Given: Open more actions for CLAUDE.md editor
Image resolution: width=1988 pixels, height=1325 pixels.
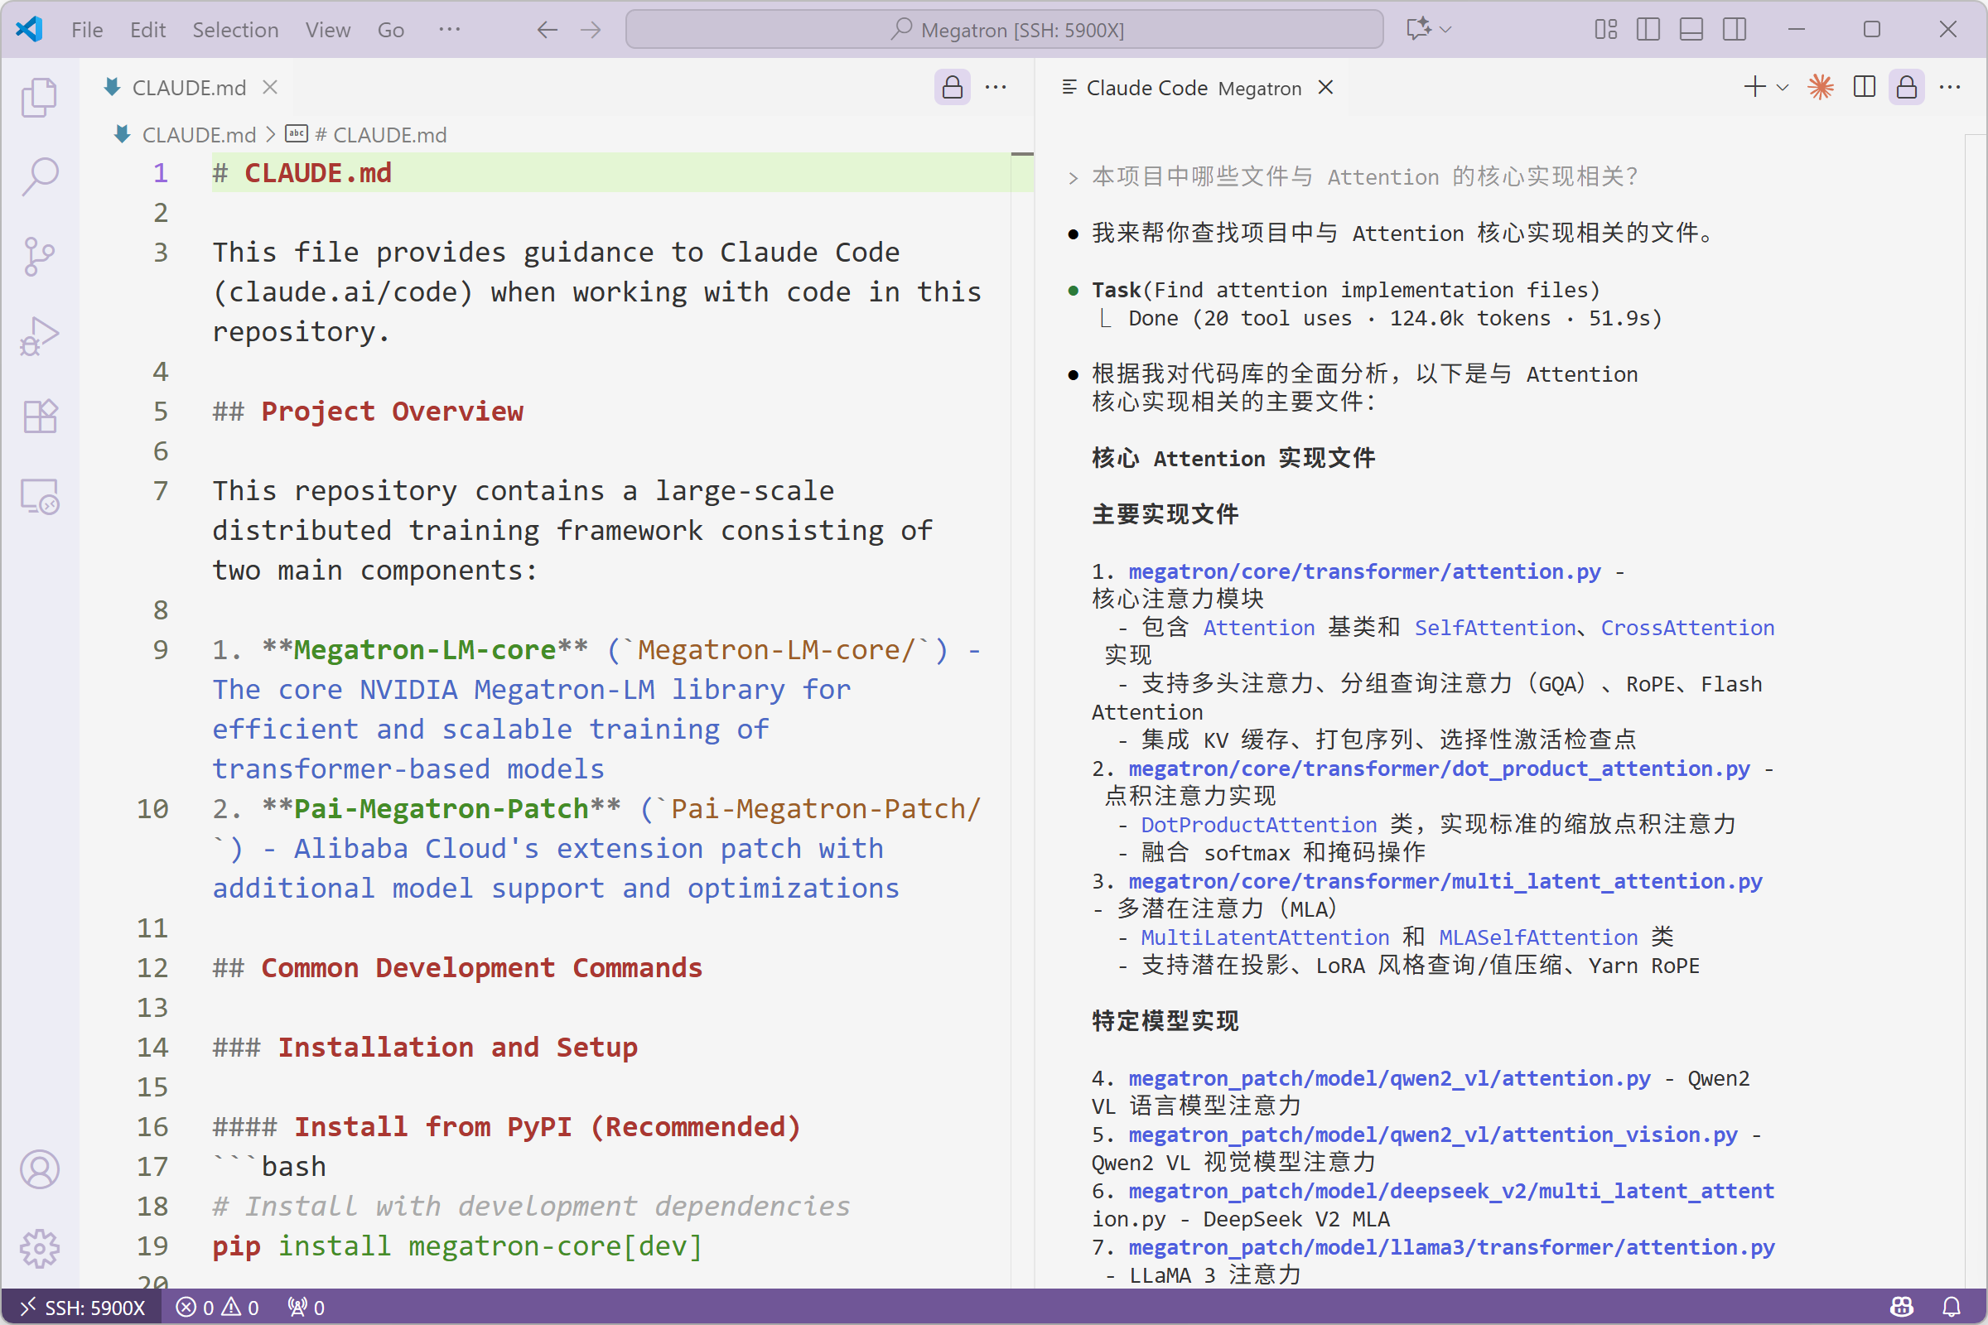Looking at the screenshot, I should pos(996,87).
